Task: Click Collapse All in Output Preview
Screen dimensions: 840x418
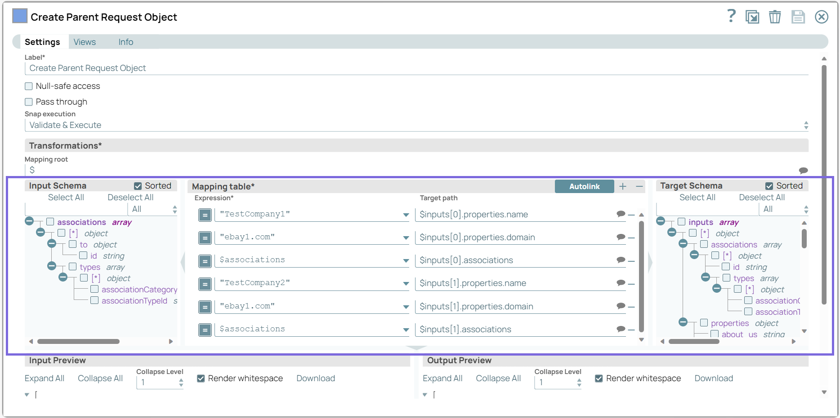Action: click(498, 378)
